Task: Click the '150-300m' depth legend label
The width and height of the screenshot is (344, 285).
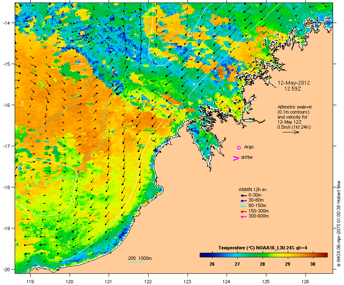Action: coord(258,211)
